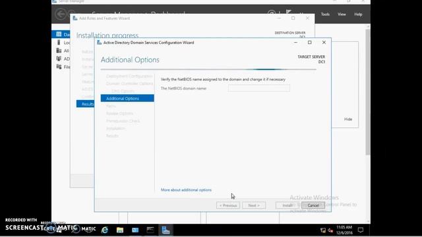The image size is (422, 237).
Task: Click the Previous button
Action: (228, 205)
